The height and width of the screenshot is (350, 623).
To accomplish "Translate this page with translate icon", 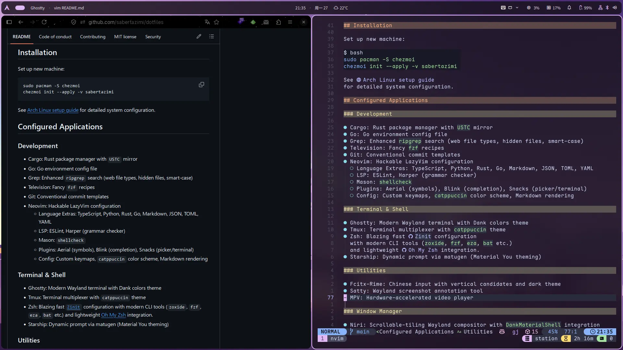I will (x=207, y=22).
